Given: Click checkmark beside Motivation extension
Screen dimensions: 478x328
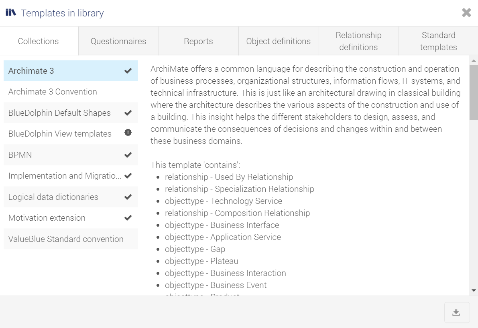Looking at the screenshot, I should (x=128, y=218).
